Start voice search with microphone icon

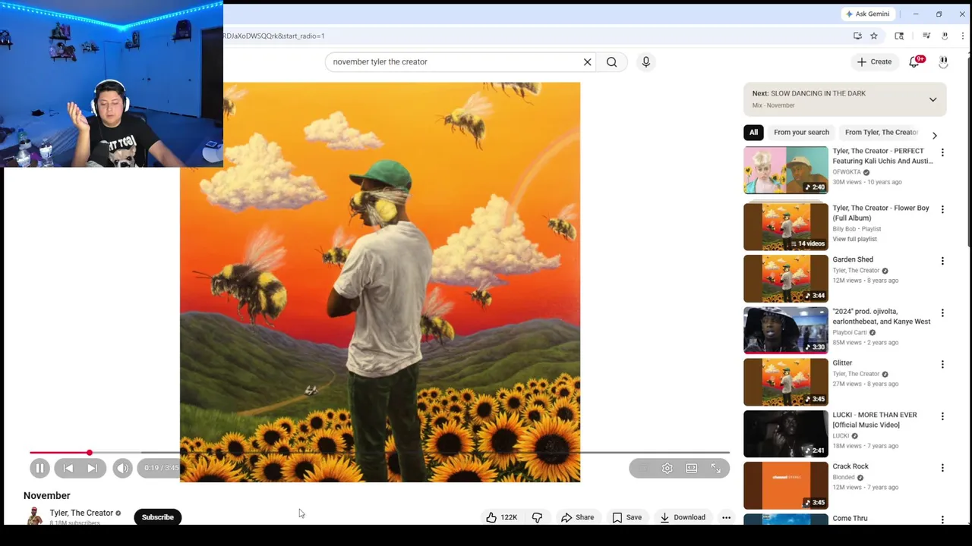(x=645, y=62)
